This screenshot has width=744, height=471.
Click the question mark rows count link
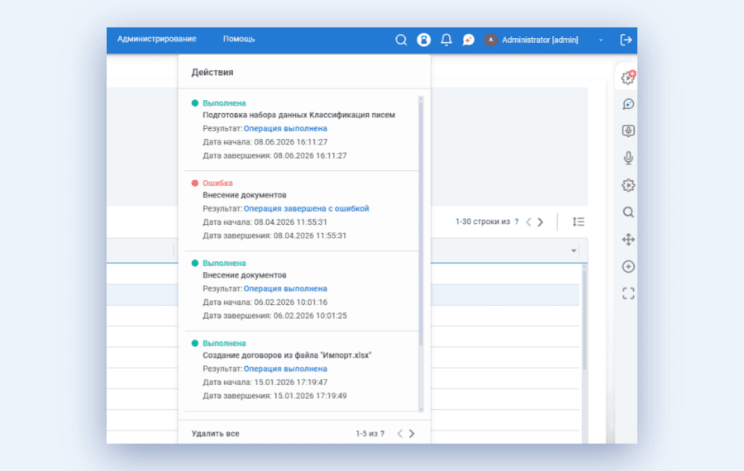(516, 221)
